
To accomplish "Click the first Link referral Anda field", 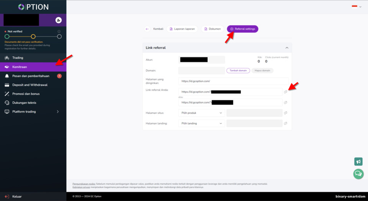I will 230,92.
